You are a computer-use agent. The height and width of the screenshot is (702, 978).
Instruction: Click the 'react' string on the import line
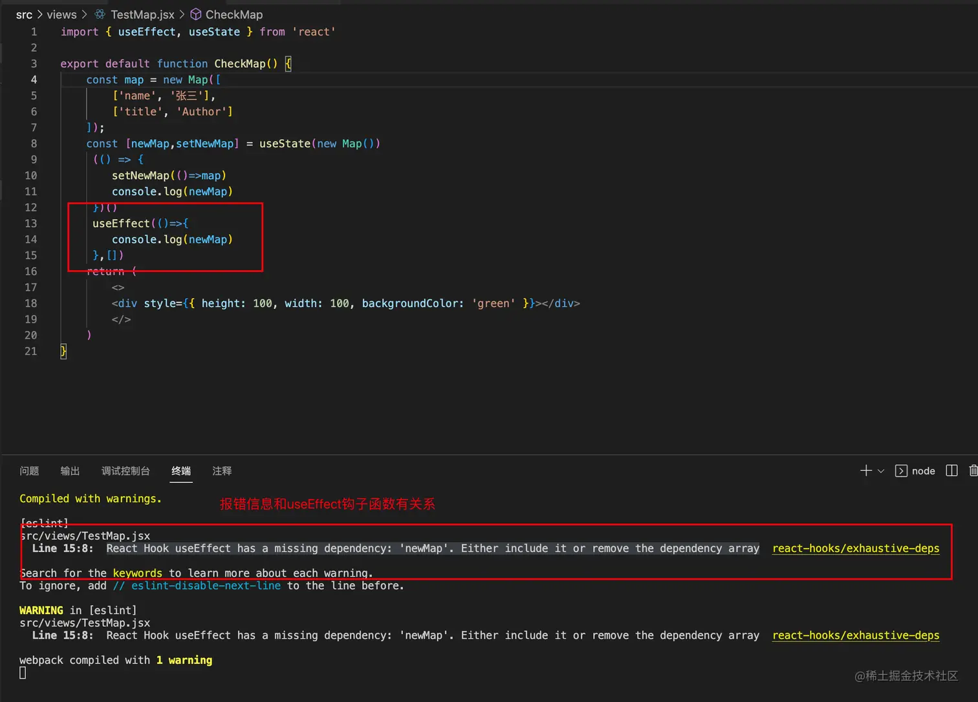(314, 32)
